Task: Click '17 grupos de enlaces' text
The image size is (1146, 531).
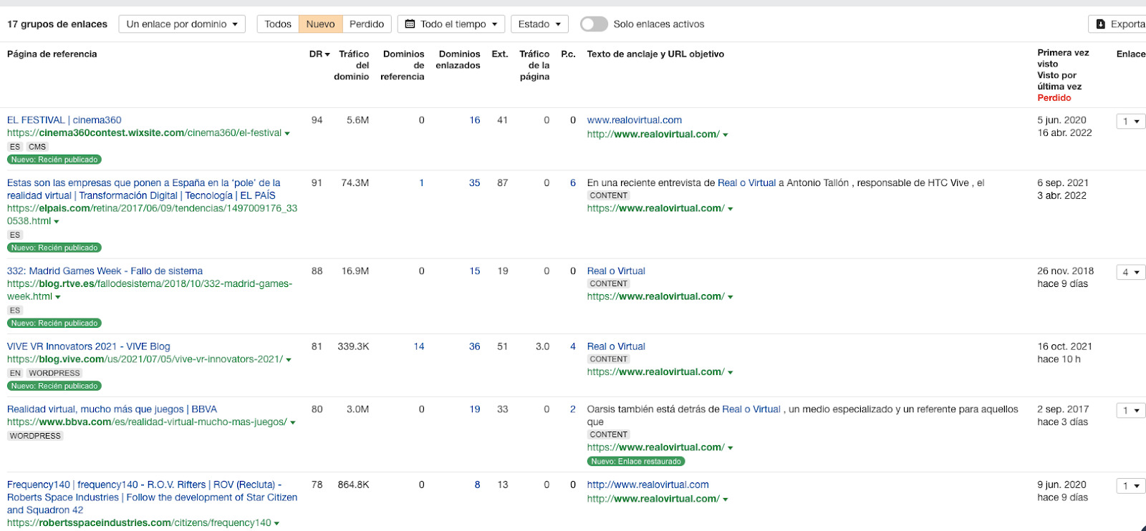Action: (57, 24)
